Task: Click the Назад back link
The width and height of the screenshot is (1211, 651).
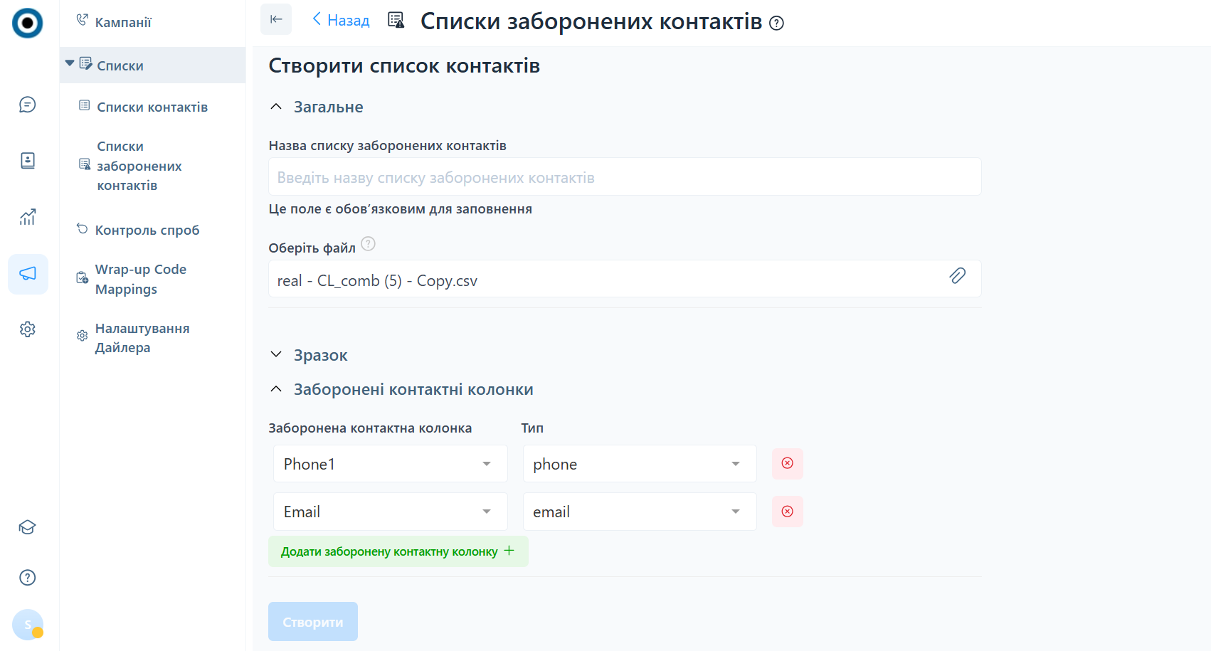Action: 342,20
